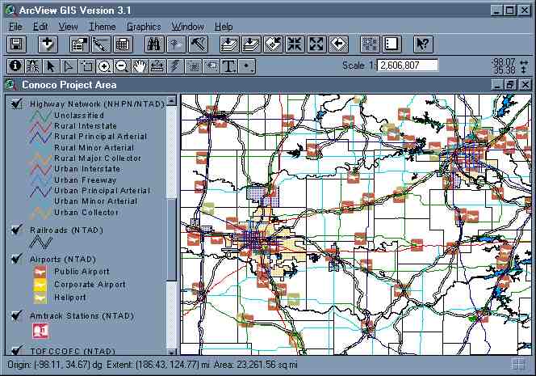Choose the Zoom In magnifier tool
This screenshot has height=376, width=536.
(x=104, y=66)
